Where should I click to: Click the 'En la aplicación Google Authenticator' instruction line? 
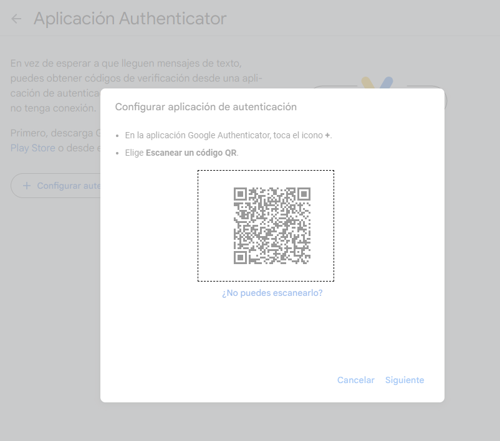(x=228, y=135)
